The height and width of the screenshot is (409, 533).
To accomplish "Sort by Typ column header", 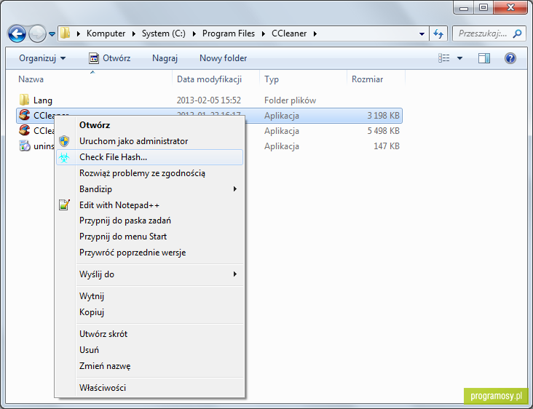I will click(272, 79).
